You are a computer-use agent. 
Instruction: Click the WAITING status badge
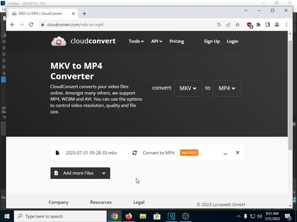(189, 153)
